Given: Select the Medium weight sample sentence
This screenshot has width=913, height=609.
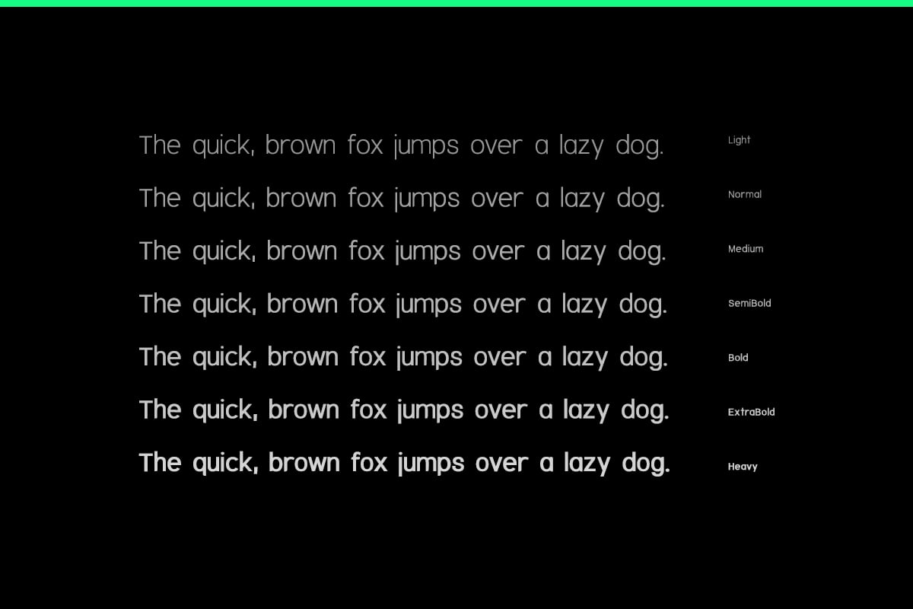Looking at the screenshot, I should point(402,252).
